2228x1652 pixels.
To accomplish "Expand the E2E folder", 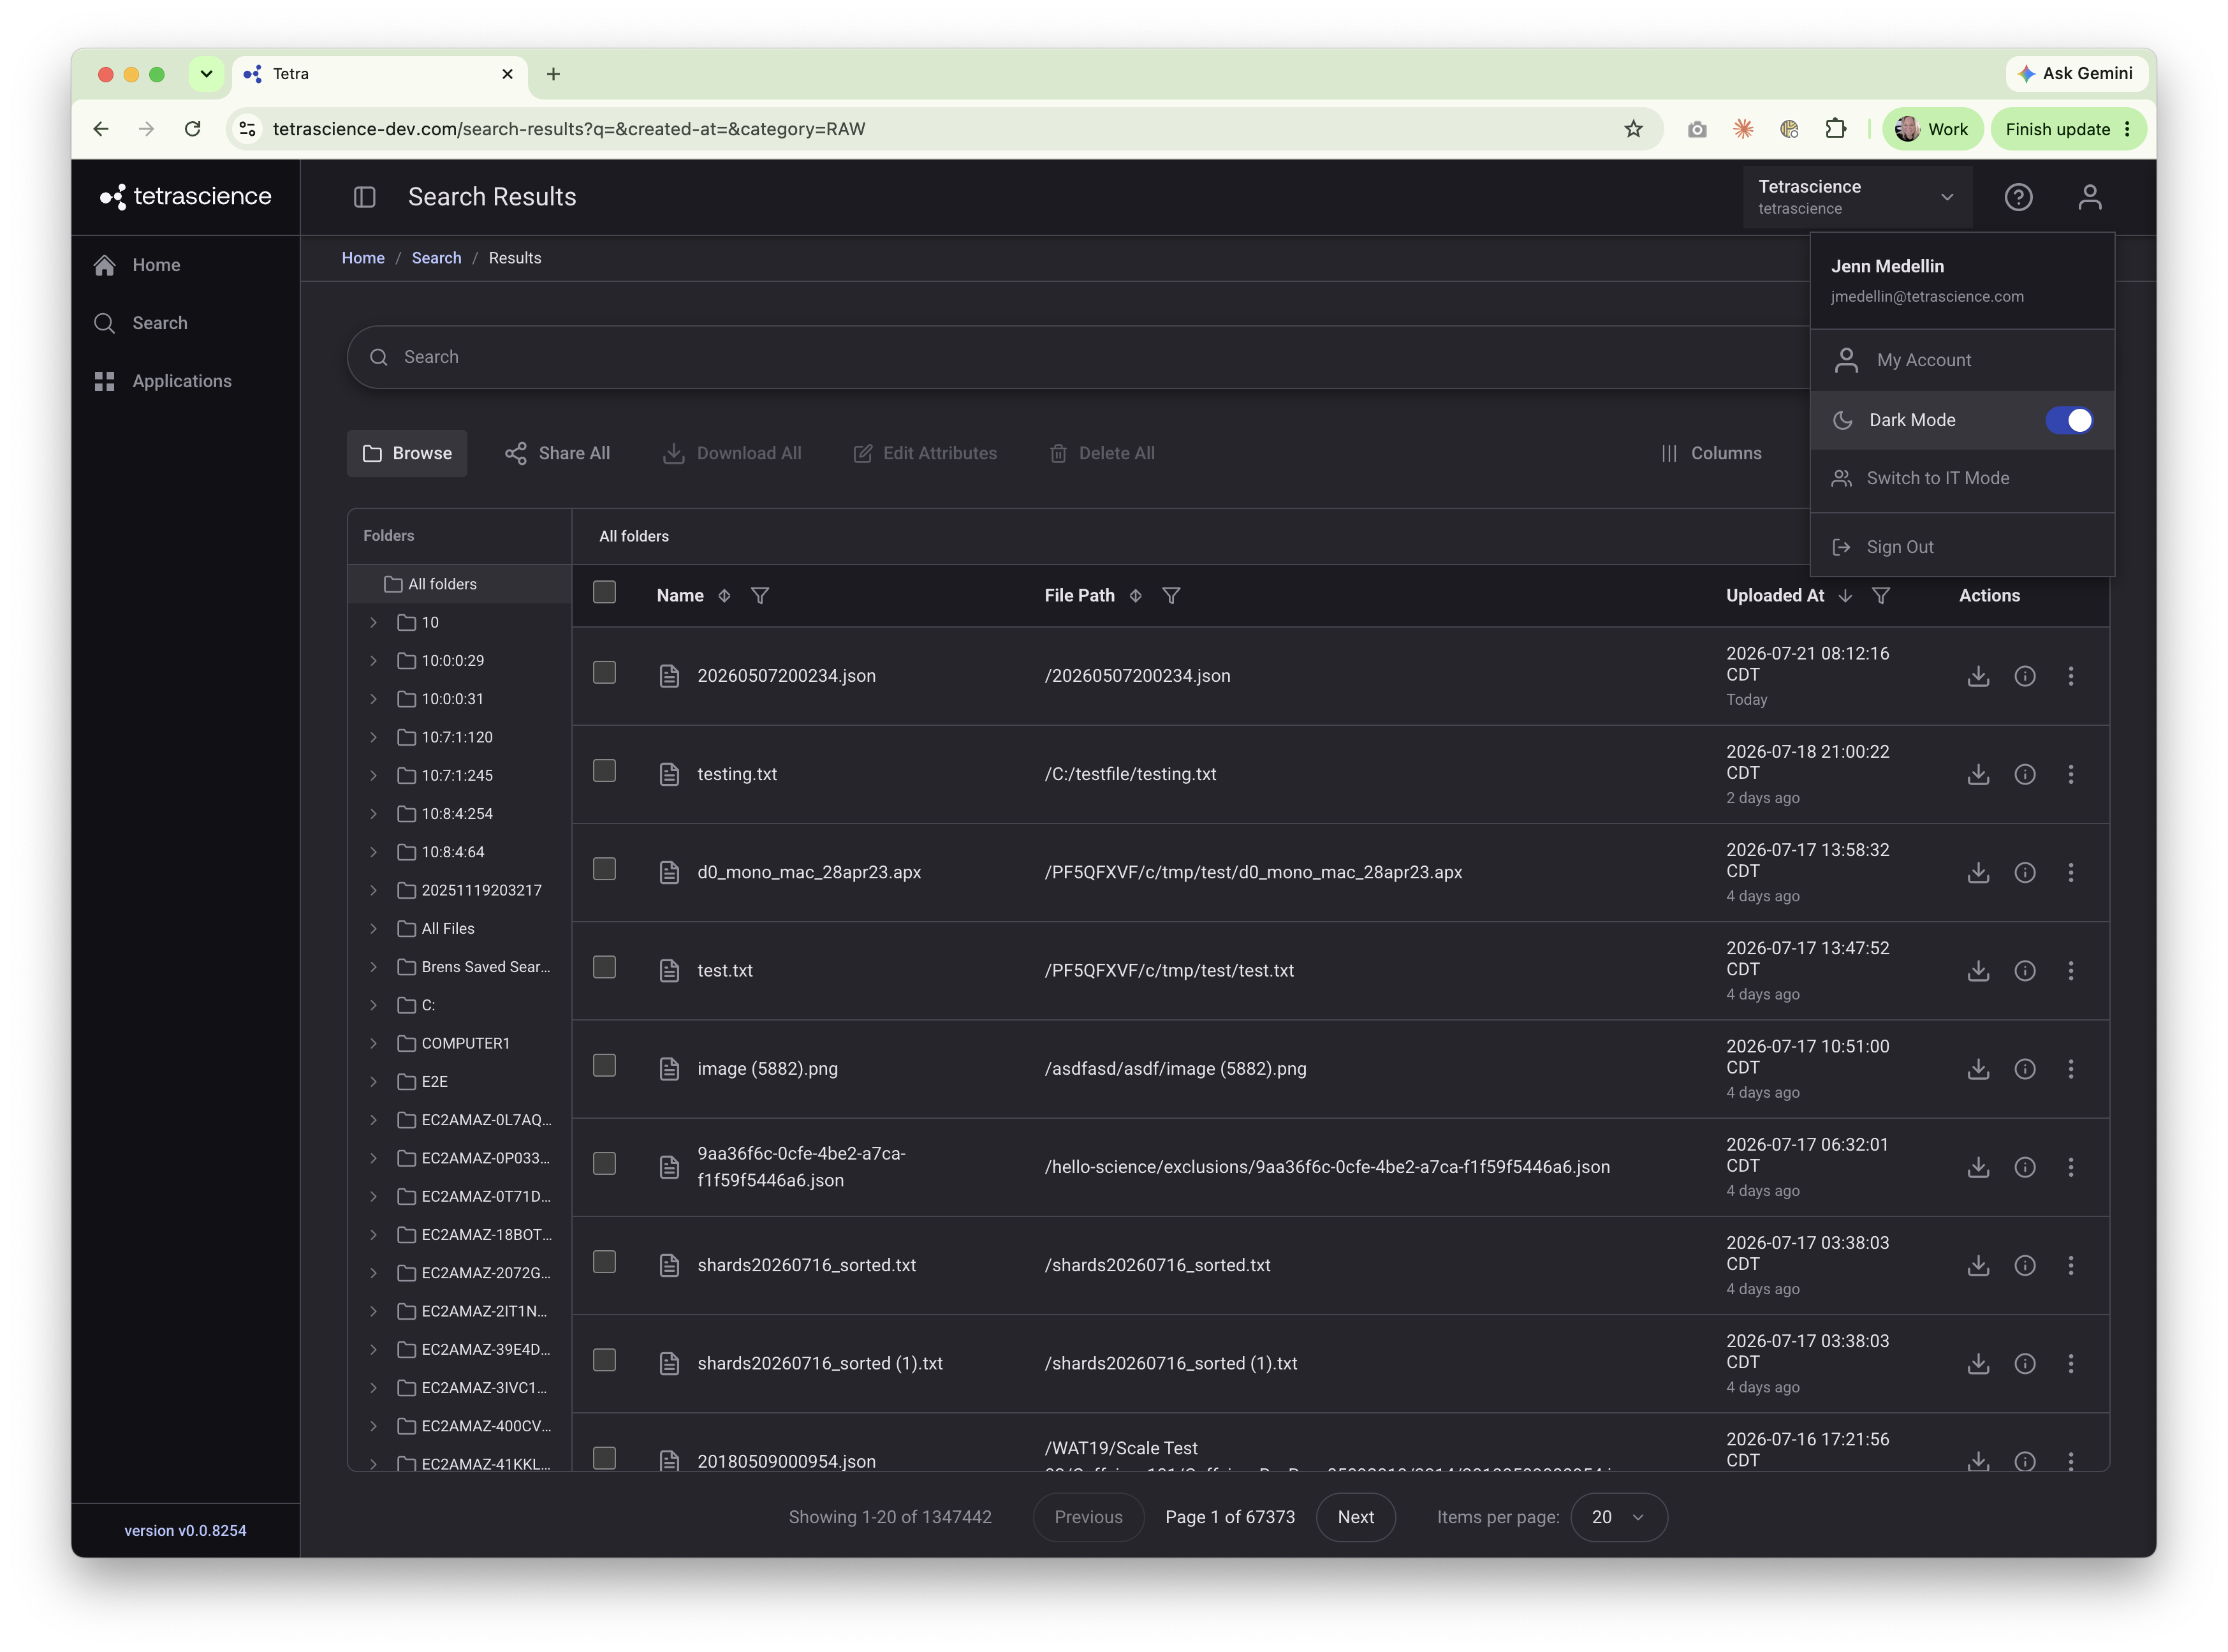I will click(373, 1081).
